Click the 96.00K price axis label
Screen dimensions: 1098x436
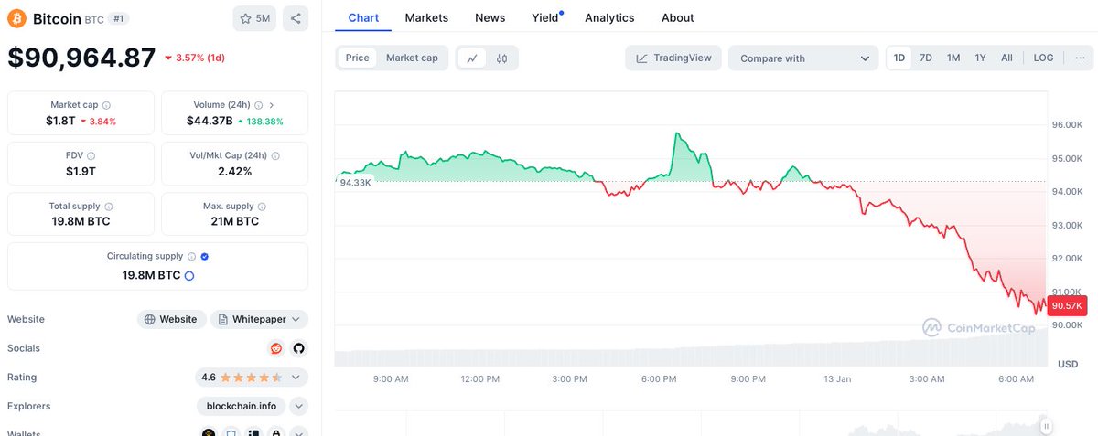point(1068,125)
